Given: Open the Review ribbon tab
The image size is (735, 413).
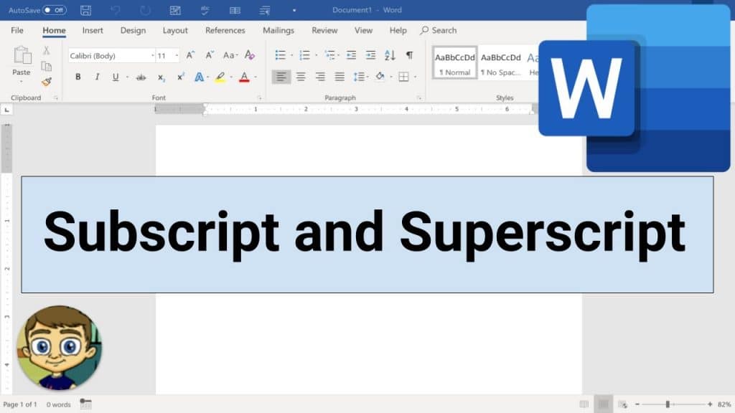Looking at the screenshot, I should pyautogui.click(x=324, y=30).
